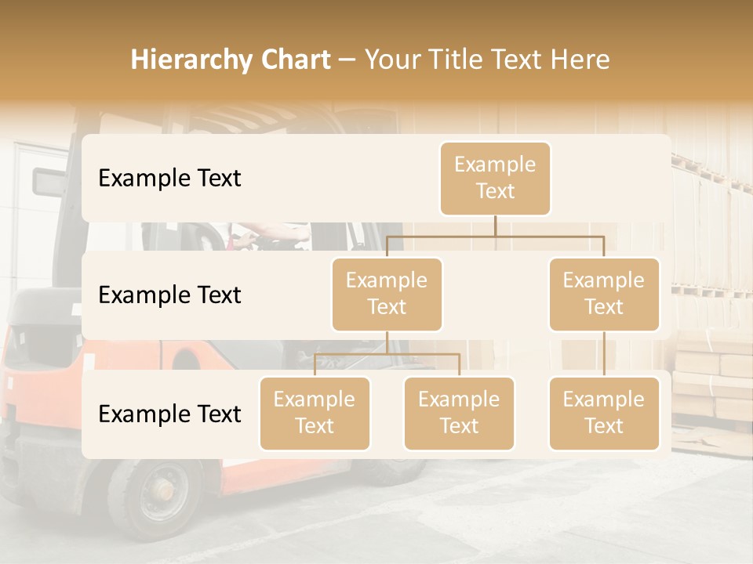Select the right second-level Example Text node
This screenshot has height=564, width=753.
[604, 295]
